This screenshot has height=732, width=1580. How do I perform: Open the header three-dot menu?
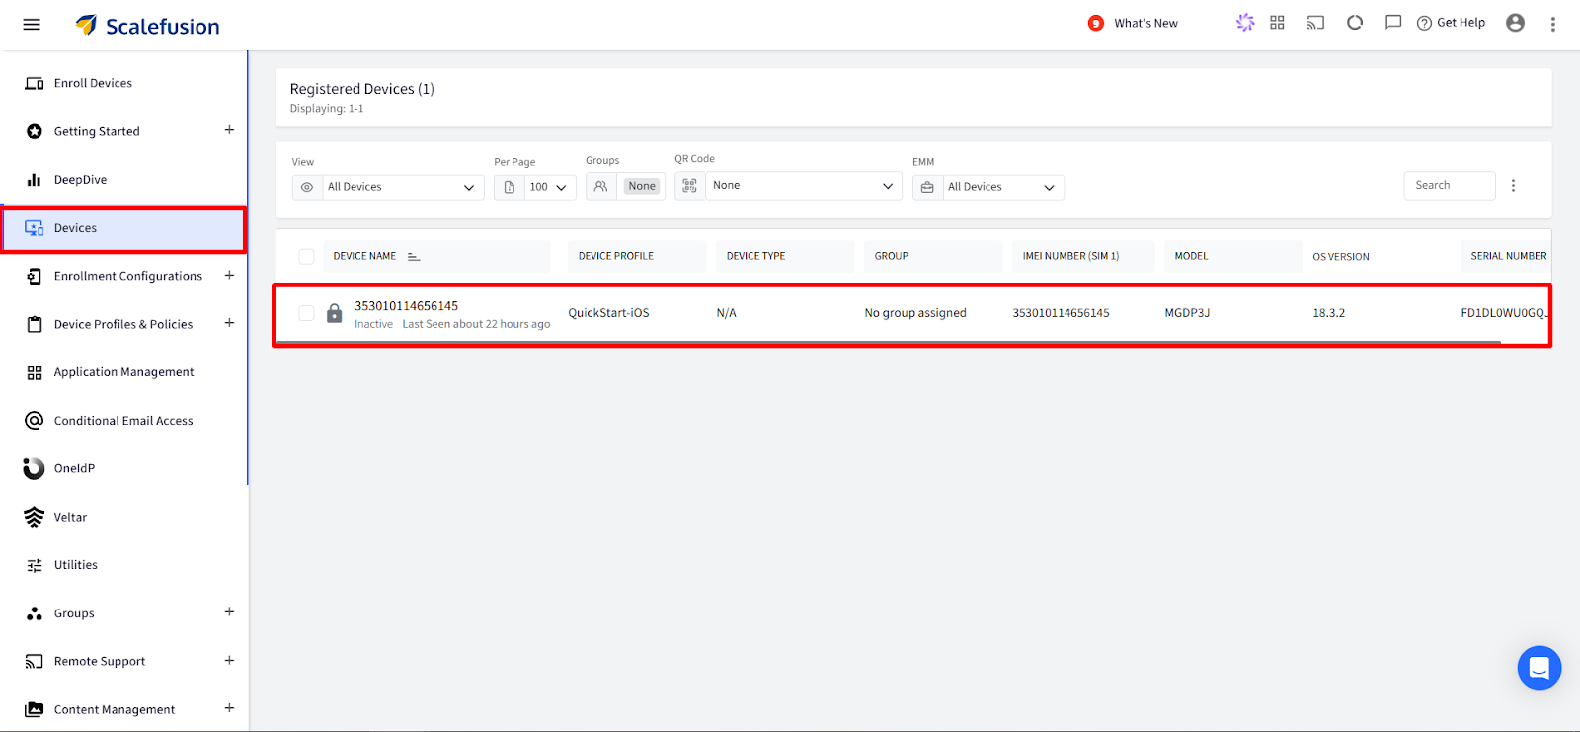click(1552, 24)
